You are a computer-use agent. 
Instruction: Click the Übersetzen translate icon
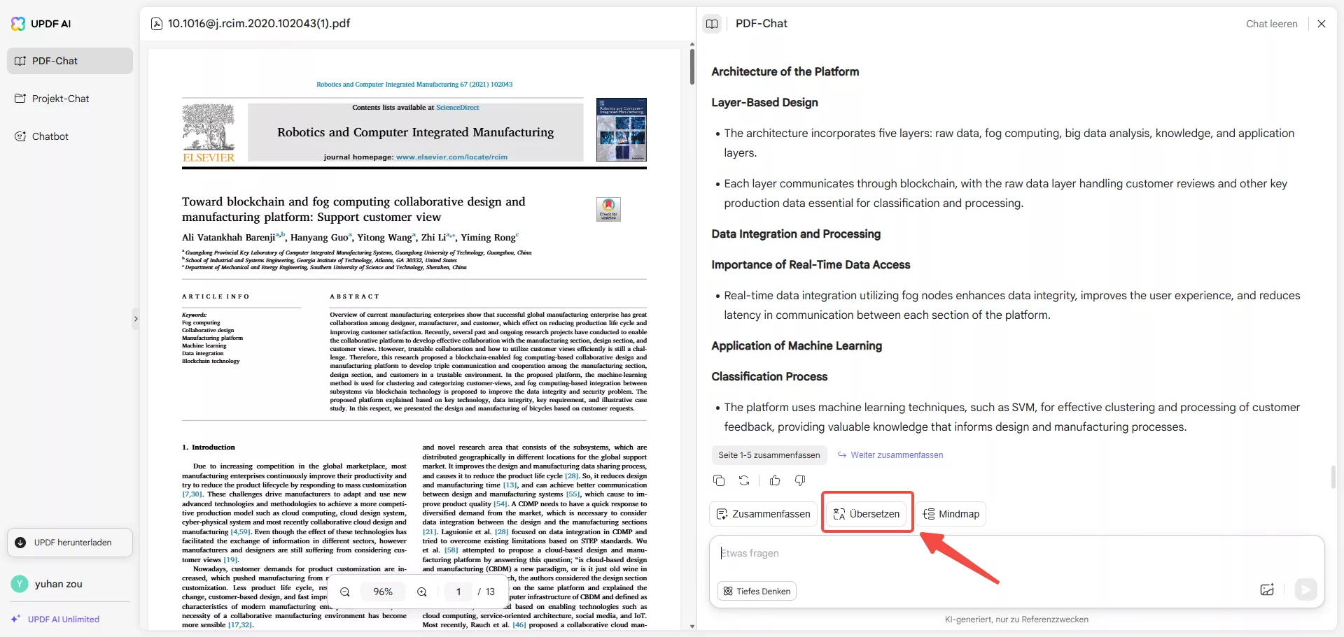pos(839,514)
